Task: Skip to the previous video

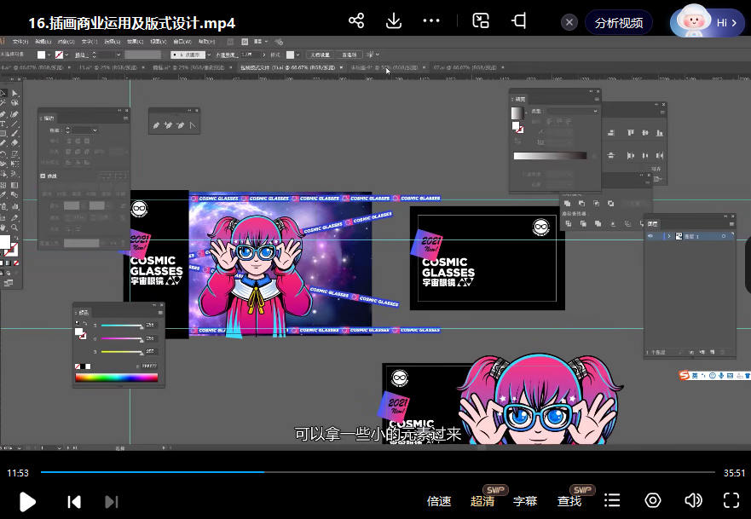Action: pos(74,501)
